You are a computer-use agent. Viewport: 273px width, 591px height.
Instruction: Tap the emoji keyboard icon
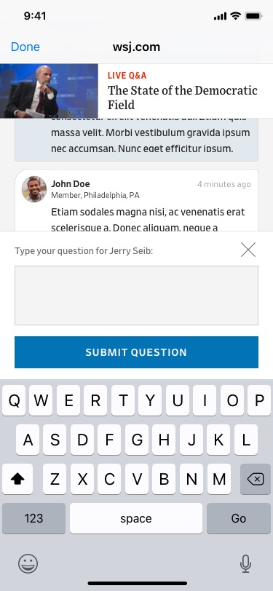[x=28, y=564]
